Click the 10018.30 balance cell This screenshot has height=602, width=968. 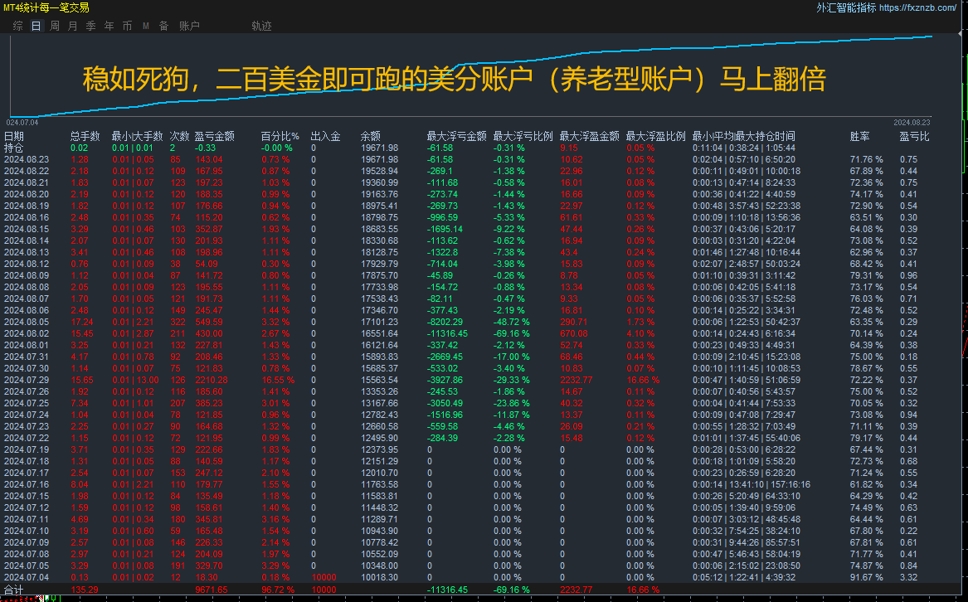(380, 577)
